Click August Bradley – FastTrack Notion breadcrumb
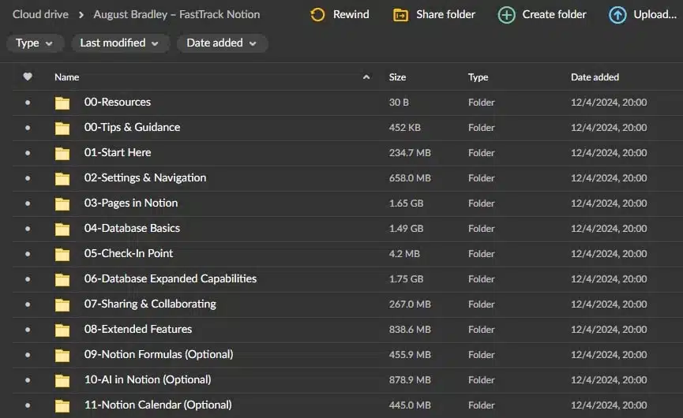The width and height of the screenshot is (683, 418). [176, 14]
